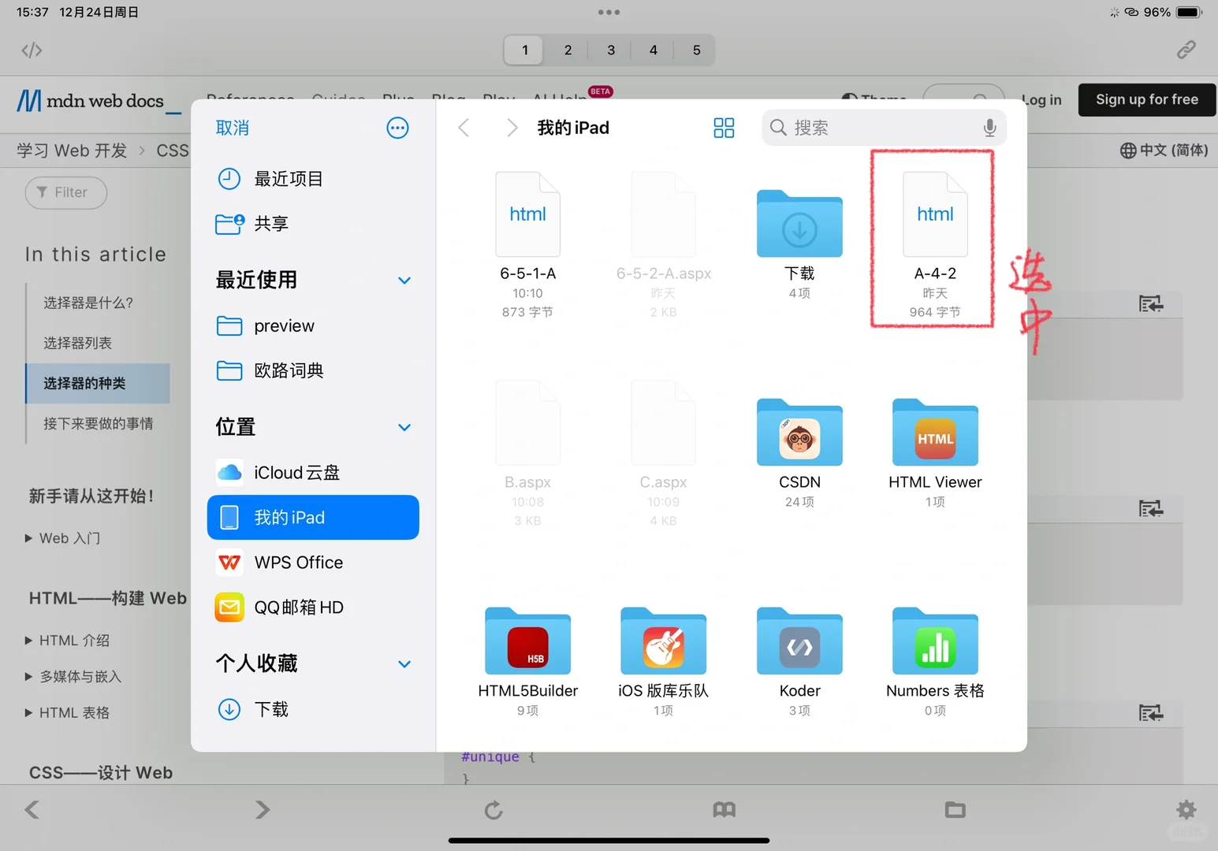The image size is (1218, 851).
Task: Tap inside the 搜索 search field
Action: click(859, 127)
